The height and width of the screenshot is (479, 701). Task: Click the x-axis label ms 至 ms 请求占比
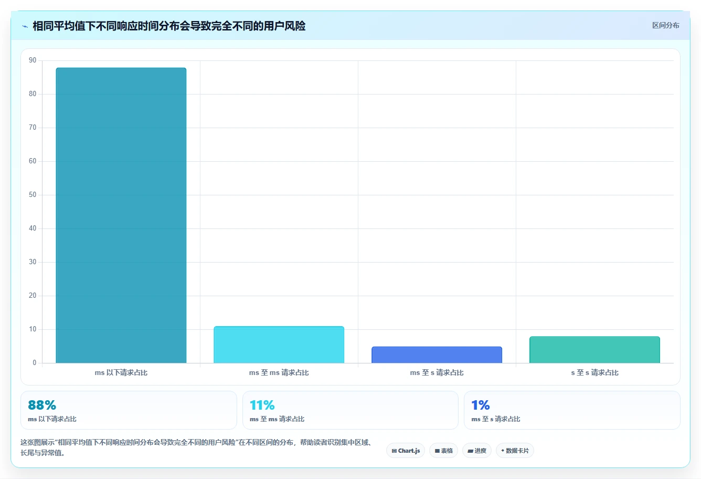pos(279,372)
